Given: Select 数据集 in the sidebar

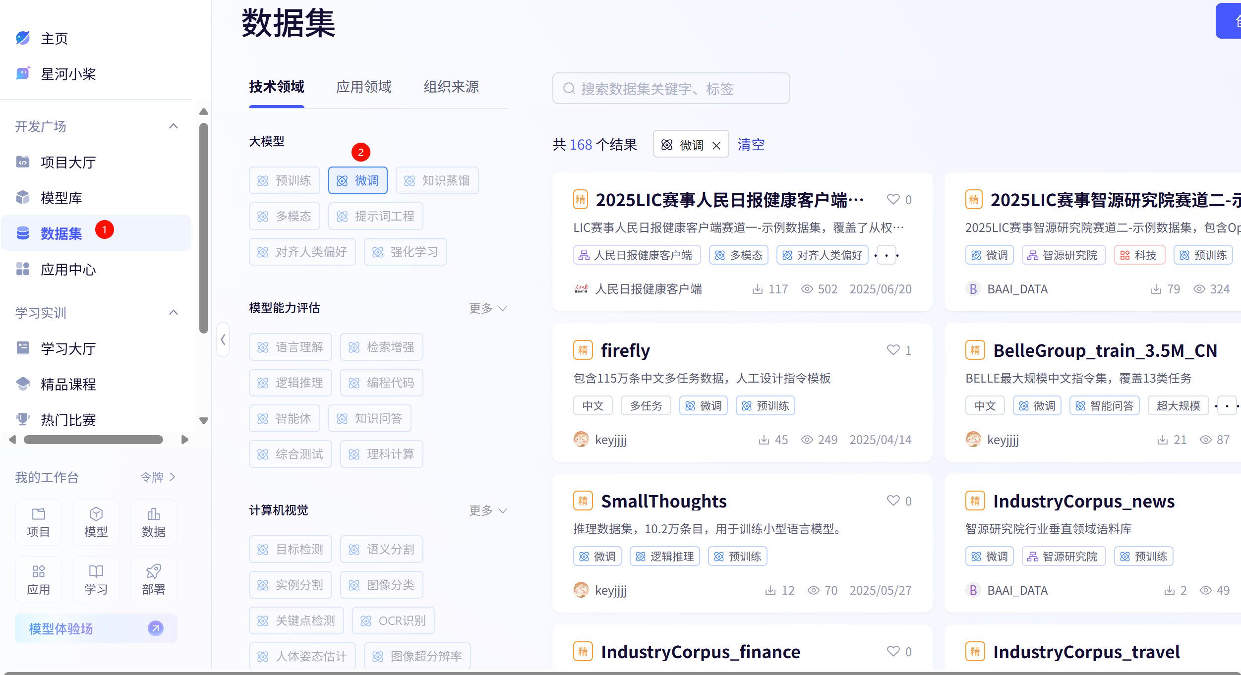Looking at the screenshot, I should click(x=96, y=233).
